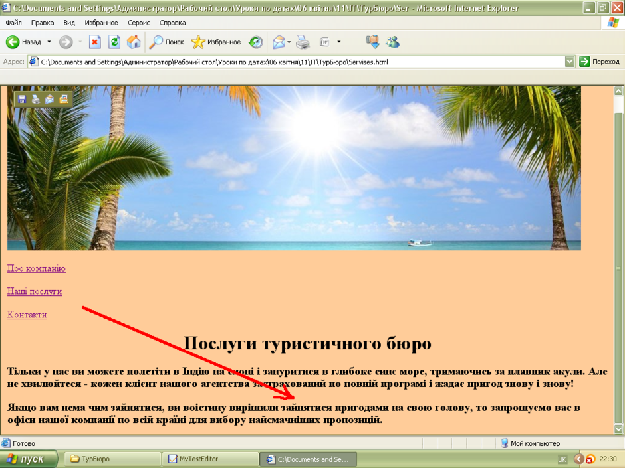This screenshot has width=625, height=468.
Task: Click the vertical scrollbar thumb
Action: click(x=618, y=268)
